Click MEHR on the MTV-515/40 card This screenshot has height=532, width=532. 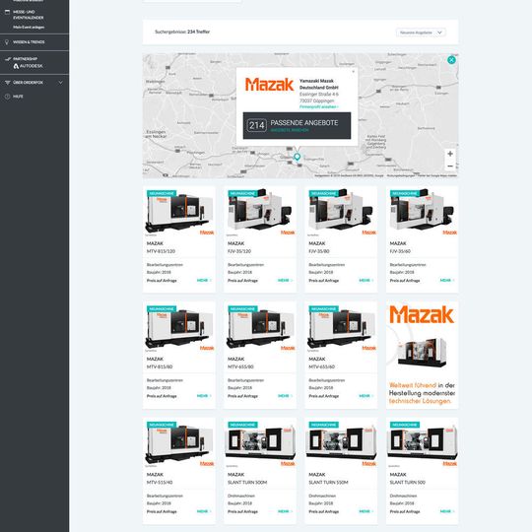[204, 511]
